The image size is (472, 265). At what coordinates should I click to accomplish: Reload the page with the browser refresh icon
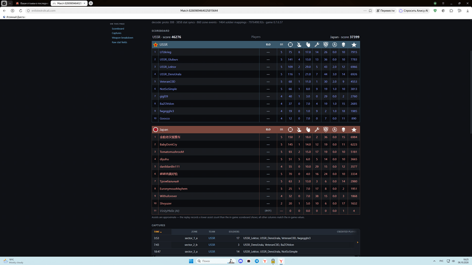tap(20, 10)
